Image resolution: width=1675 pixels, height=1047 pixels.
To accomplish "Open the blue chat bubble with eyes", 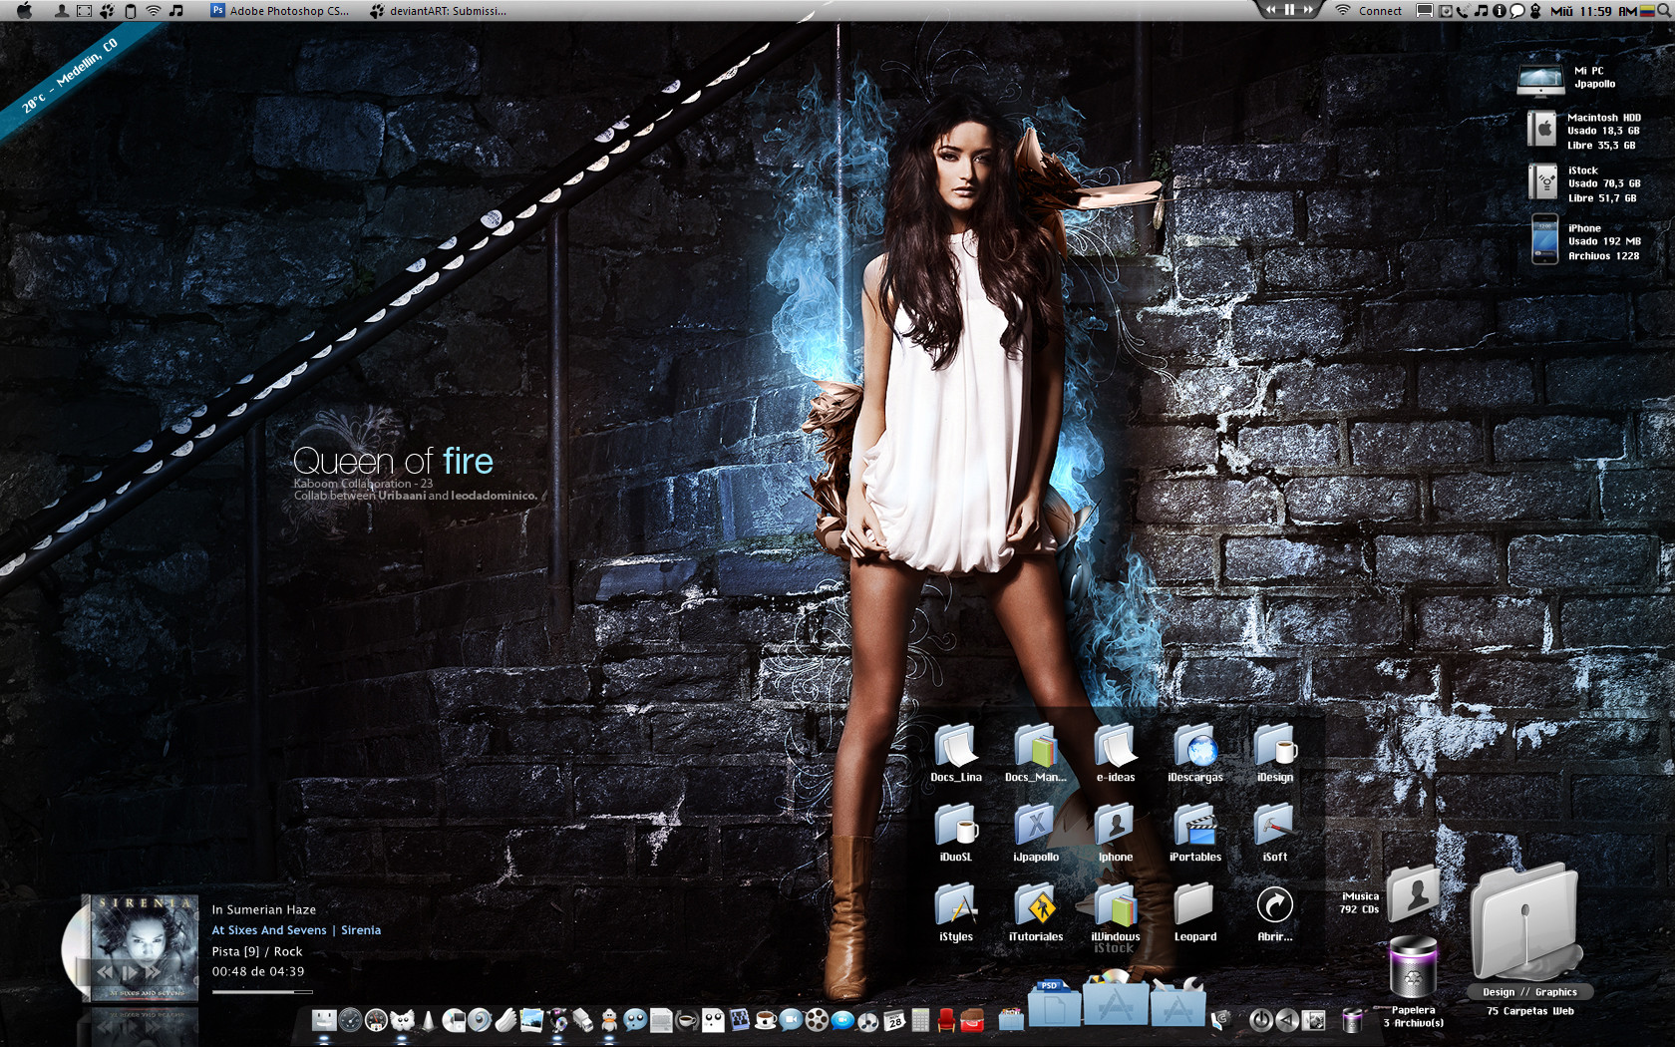I will pyautogui.click(x=635, y=1019).
